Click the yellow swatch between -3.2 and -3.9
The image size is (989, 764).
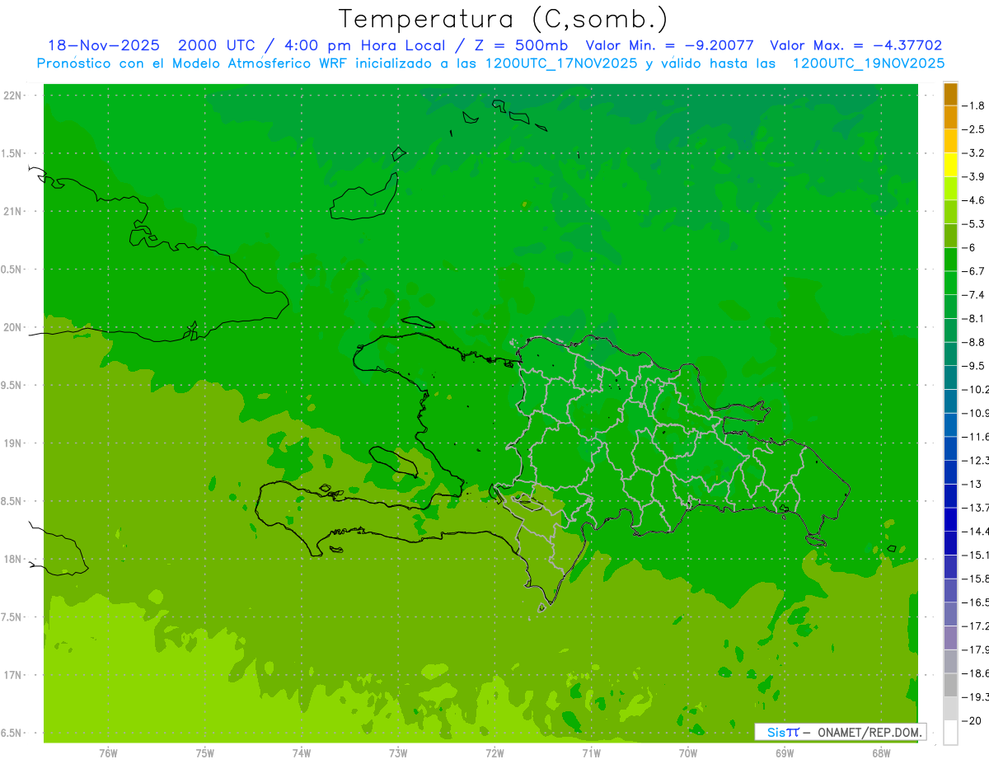(x=950, y=165)
